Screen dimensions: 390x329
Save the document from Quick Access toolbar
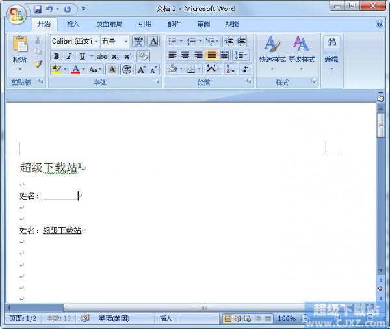pyautogui.click(x=38, y=10)
